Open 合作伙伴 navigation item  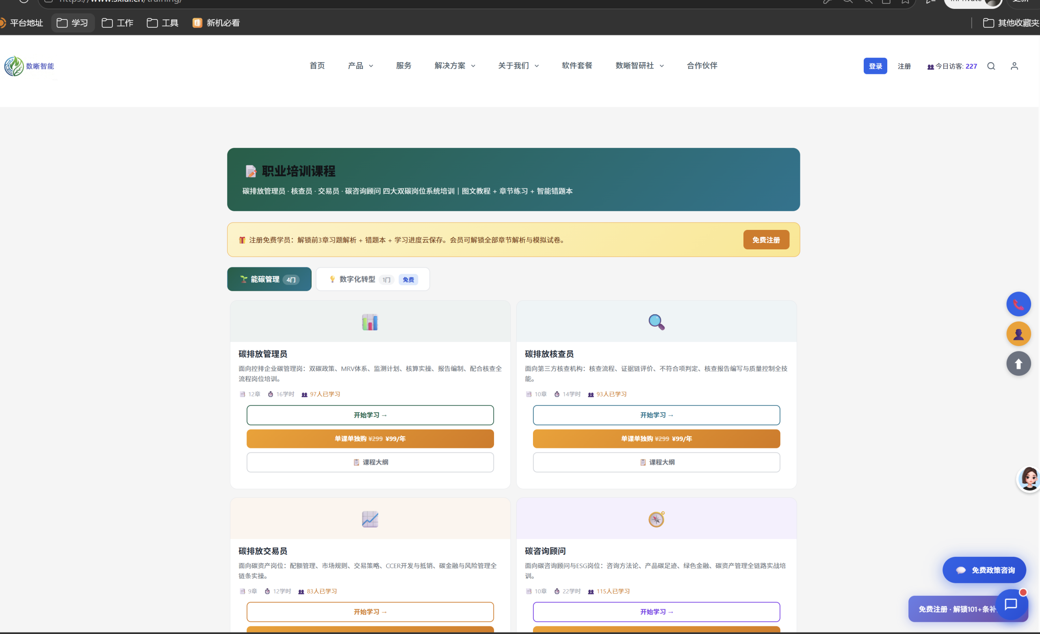pyautogui.click(x=702, y=66)
